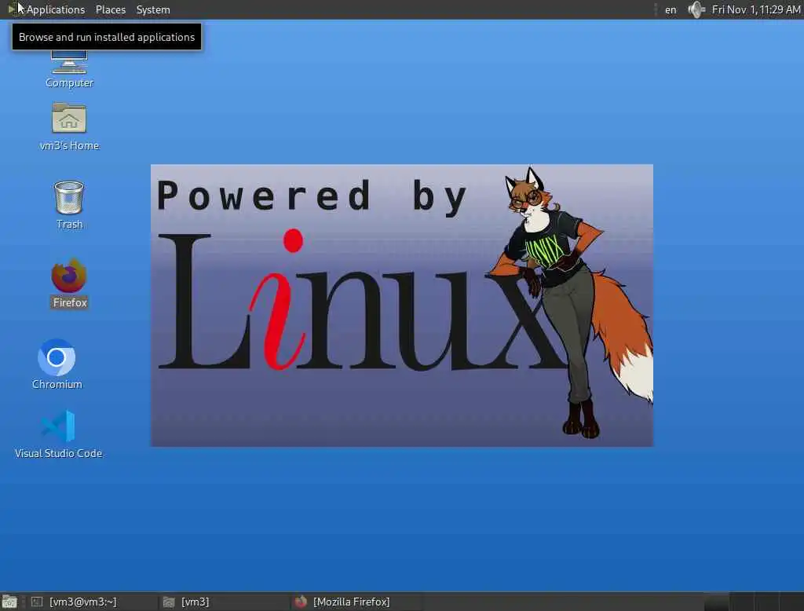Screen dimensions: 804x611
Task: Click the 'Chromium' label text
Action: (x=57, y=384)
